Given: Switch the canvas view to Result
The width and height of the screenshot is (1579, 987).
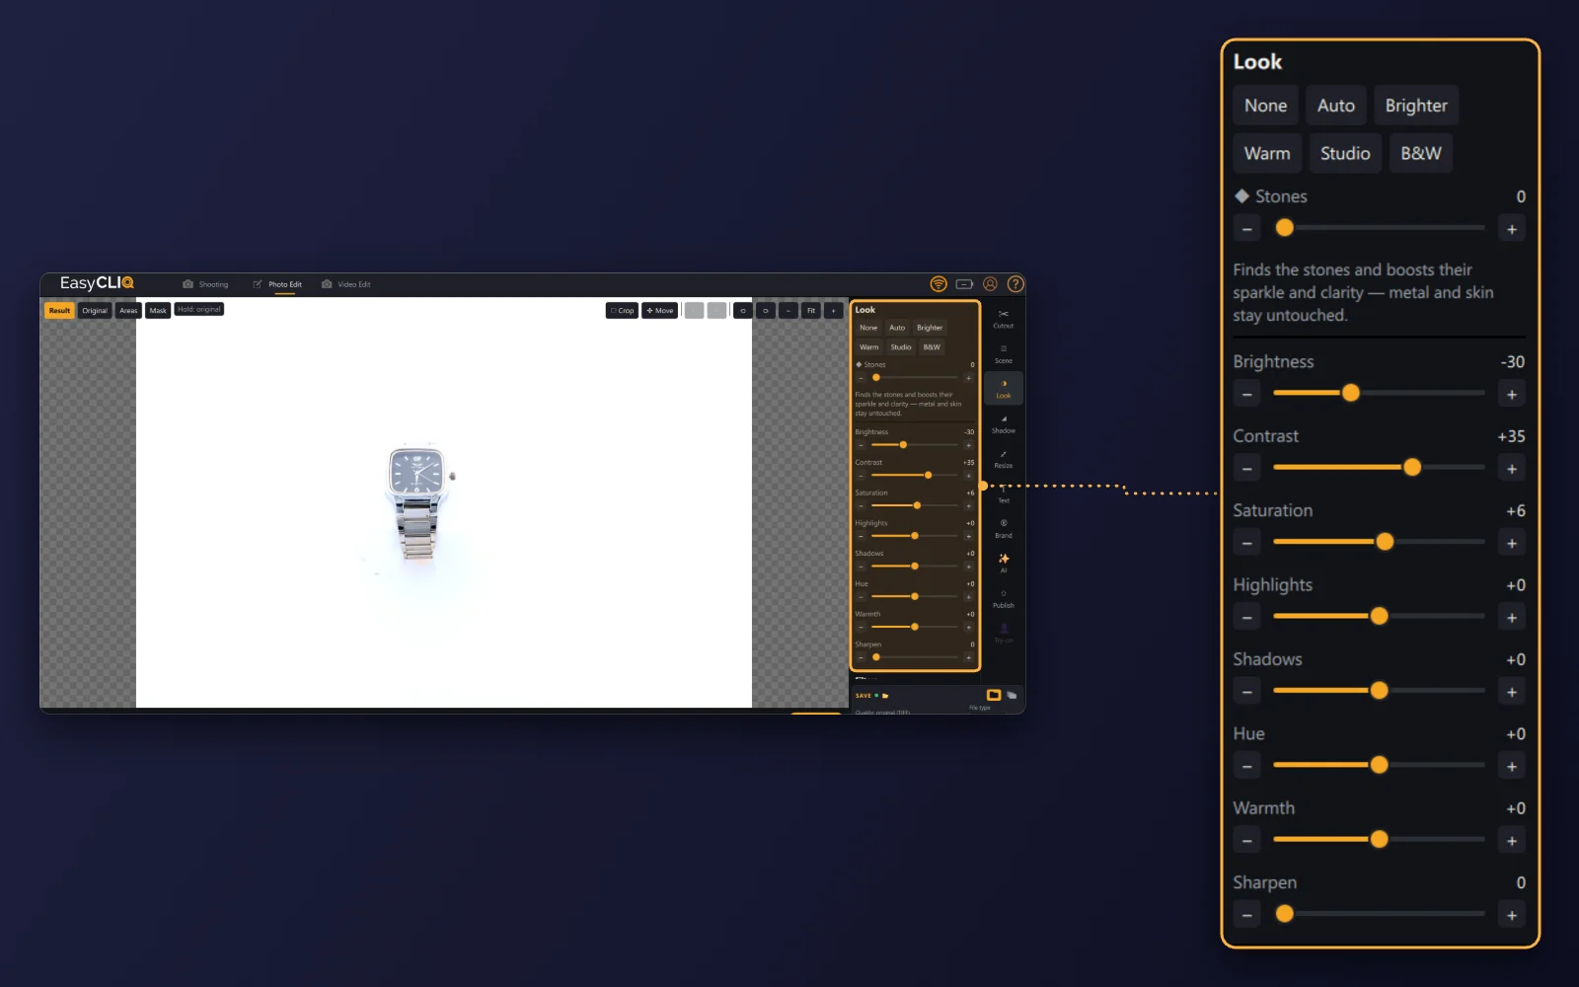Looking at the screenshot, I should click(x=59, y=310).
